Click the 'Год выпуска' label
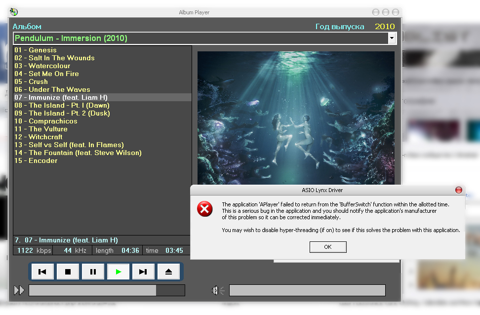This screenshot has width=480, height=315. point(340,27)
